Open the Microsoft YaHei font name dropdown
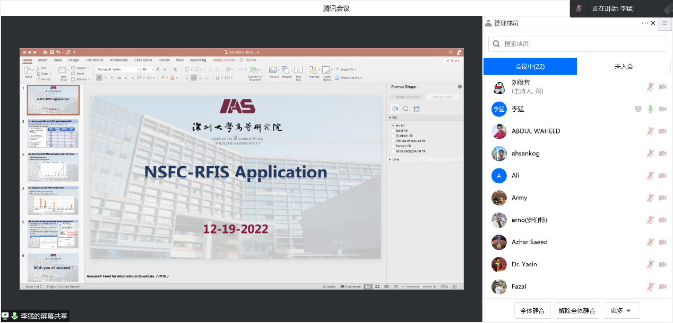This screenshot has width=673, height=323. coord(118,69)
